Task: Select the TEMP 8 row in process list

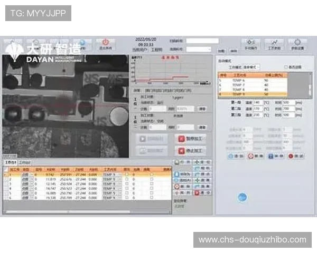Action: click(x=253, y=90)
